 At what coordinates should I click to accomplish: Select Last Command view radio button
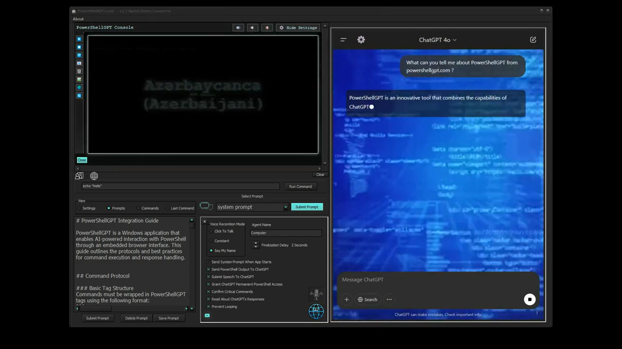coord(168,208)
